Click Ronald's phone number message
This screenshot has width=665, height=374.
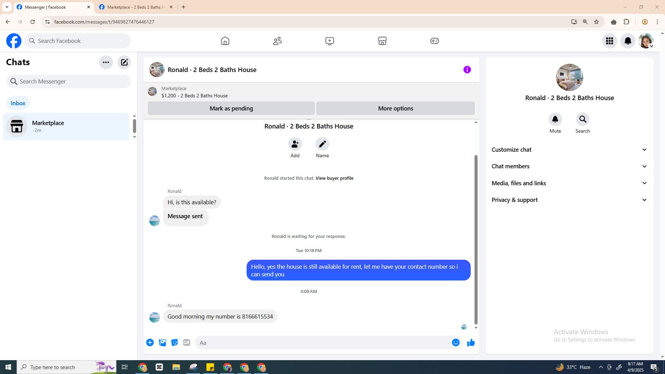[x=220, y=317]
